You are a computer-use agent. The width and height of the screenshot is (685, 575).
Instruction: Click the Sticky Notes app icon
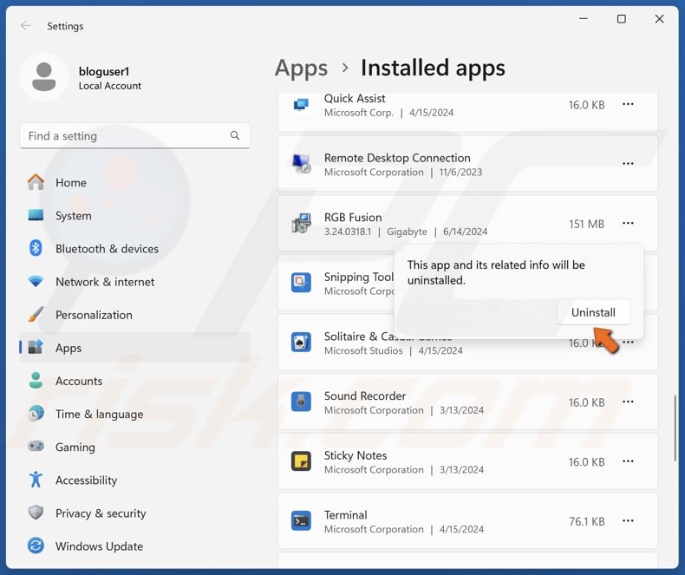coord(301,461)
